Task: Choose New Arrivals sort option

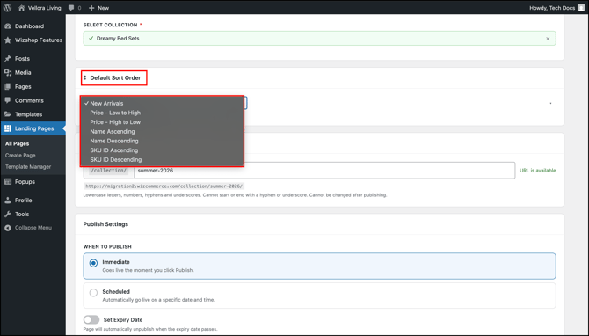Action: click(163, 104)
